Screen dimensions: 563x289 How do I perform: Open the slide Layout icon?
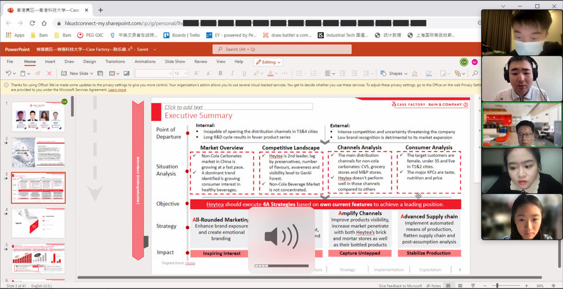[112, 73]
